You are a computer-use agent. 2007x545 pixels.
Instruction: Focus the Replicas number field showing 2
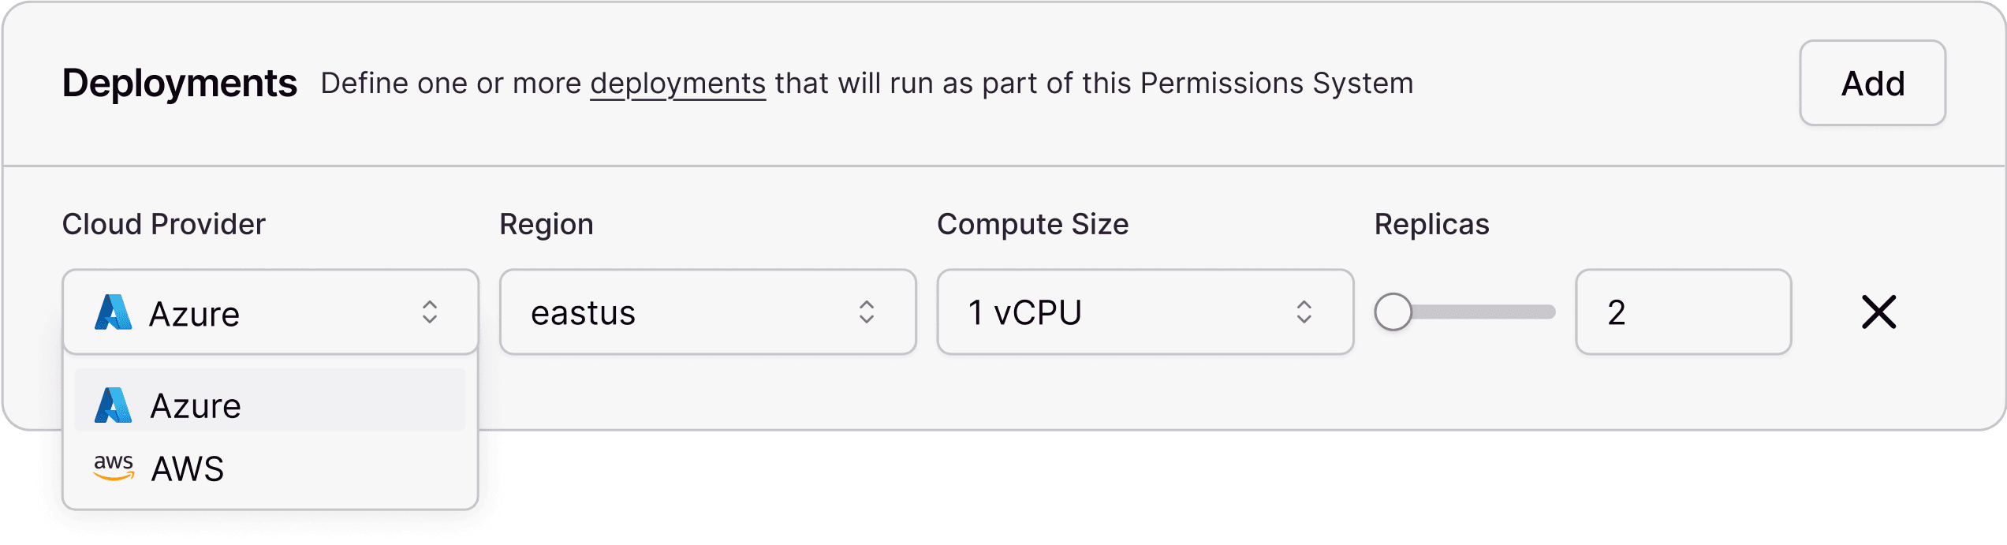[x=1683, y=312]
